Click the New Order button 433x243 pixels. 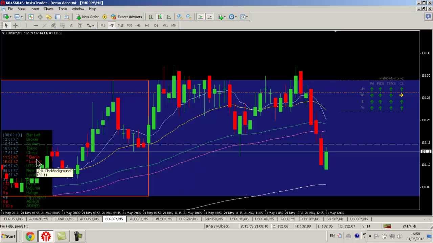tap(87, 17)
